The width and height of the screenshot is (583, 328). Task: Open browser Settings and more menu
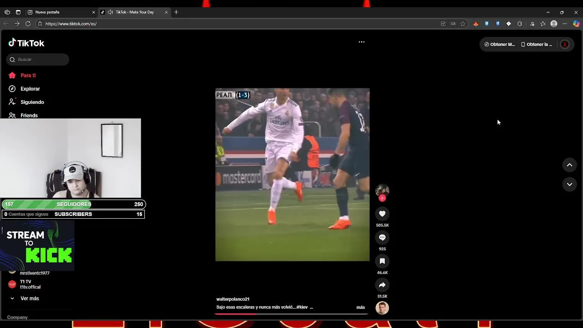[x=565, y=24]
